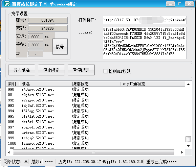The height and width of the screenshot is (167, 196).
Task: Click 暂停绑定 pause binding button
Action: pos(81,70)
